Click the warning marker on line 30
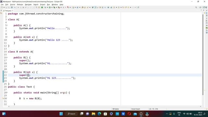The height and width of the screenshot is (117, 208). (3, 98)
